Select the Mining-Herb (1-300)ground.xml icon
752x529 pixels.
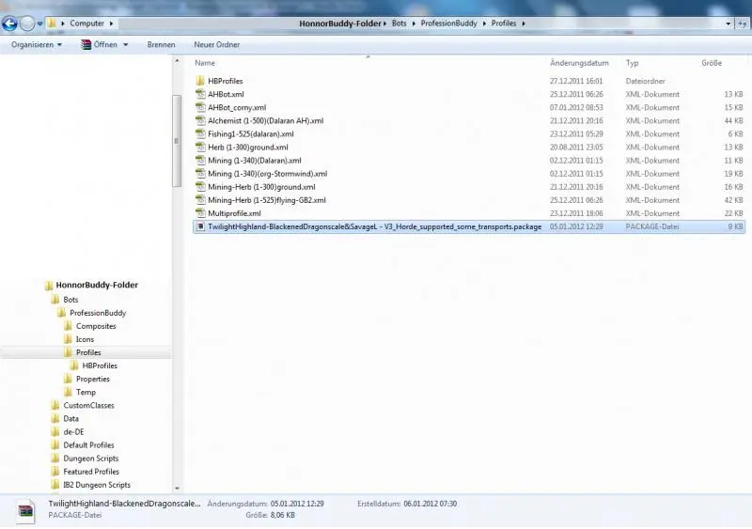200,187
